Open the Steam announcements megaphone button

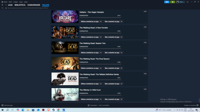tap(167, 2)
